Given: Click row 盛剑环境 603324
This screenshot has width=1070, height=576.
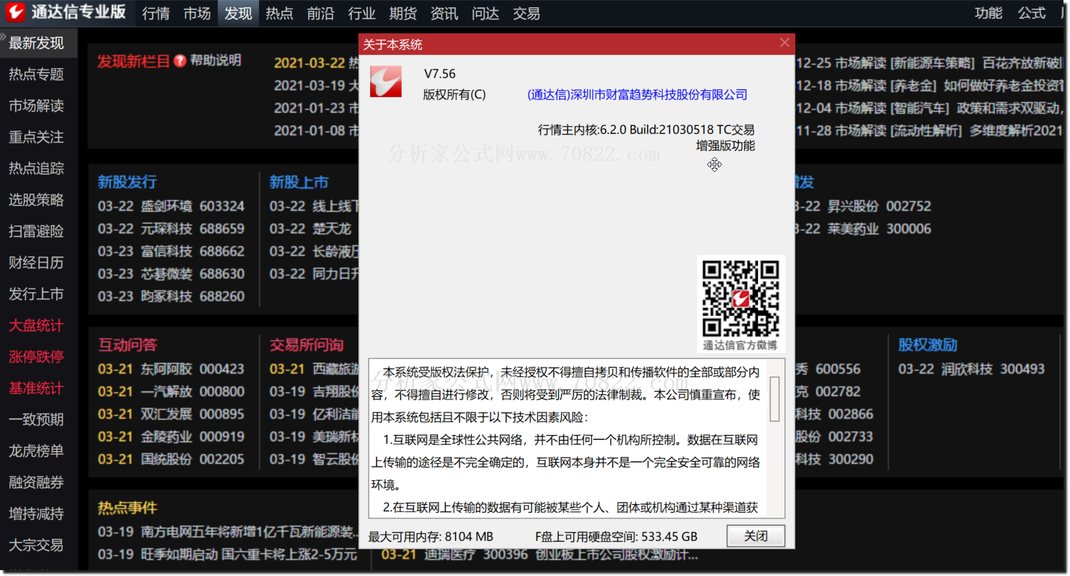Looking at the screenshot, I should (171, 207).
